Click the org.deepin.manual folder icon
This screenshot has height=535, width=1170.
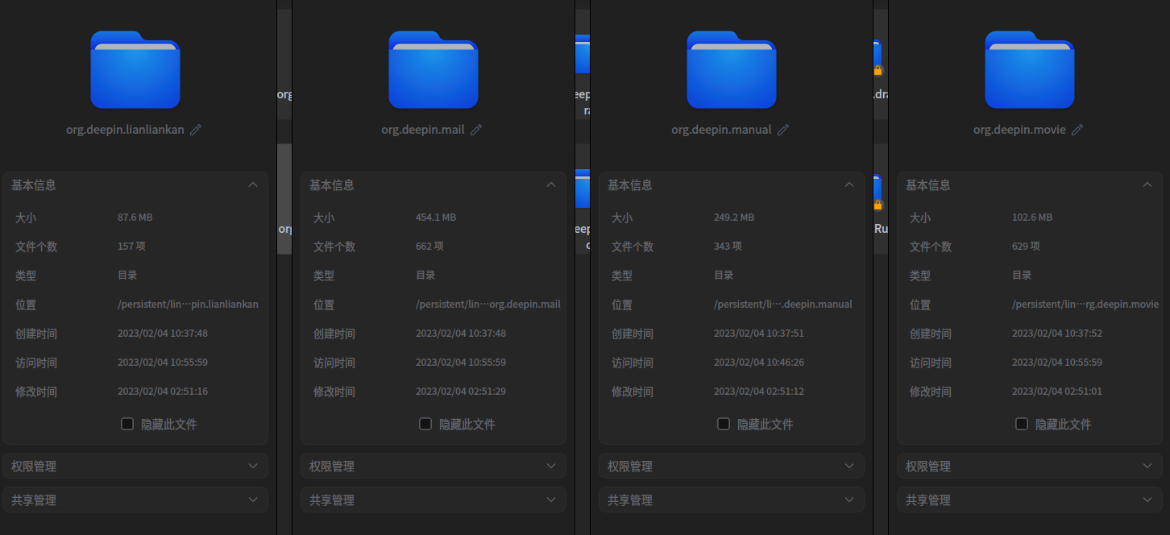(x=731, y=69)
